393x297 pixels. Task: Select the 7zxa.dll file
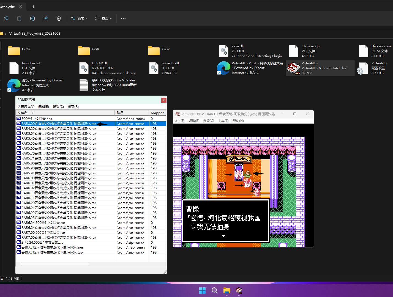coord(250,51)
